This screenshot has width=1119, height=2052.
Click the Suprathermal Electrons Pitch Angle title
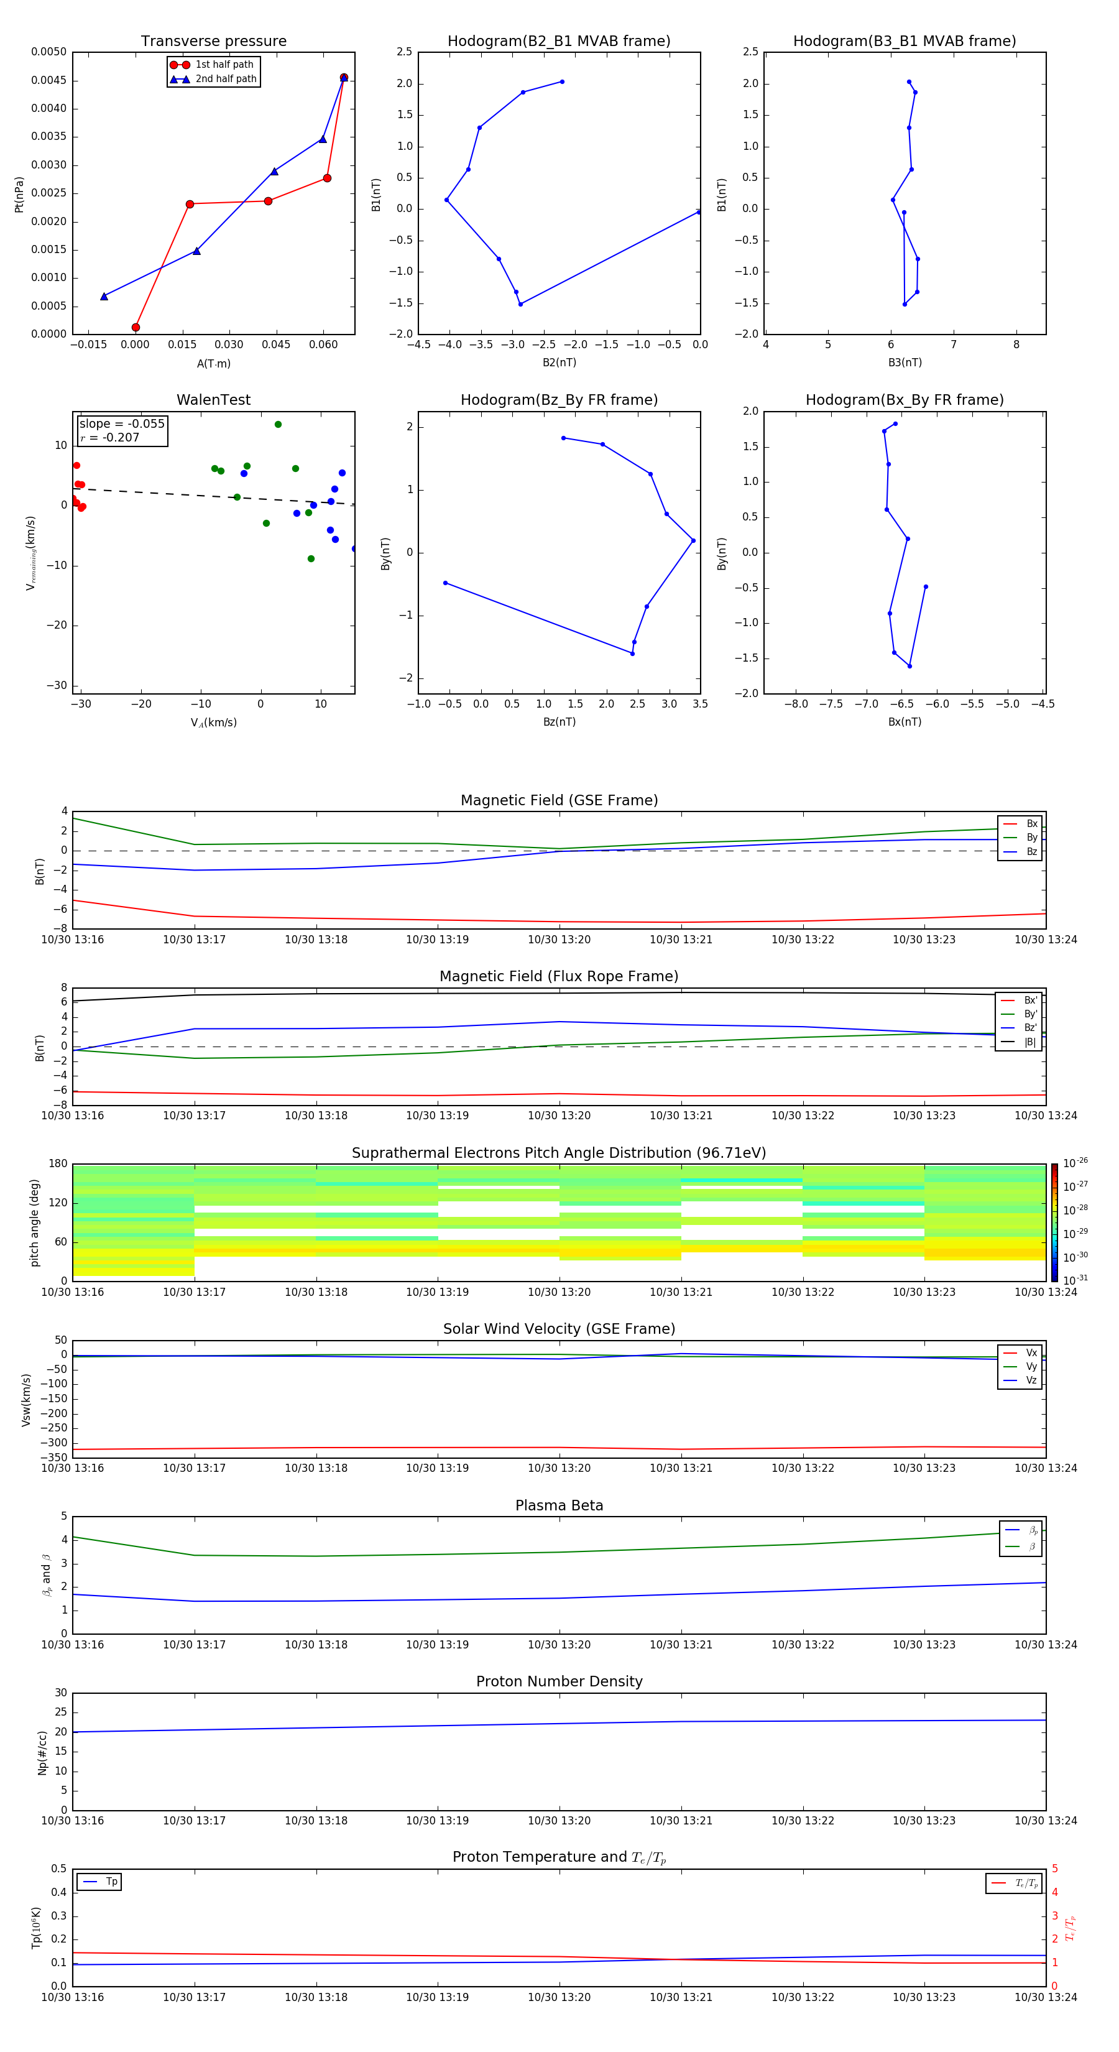pos(559,1153)
